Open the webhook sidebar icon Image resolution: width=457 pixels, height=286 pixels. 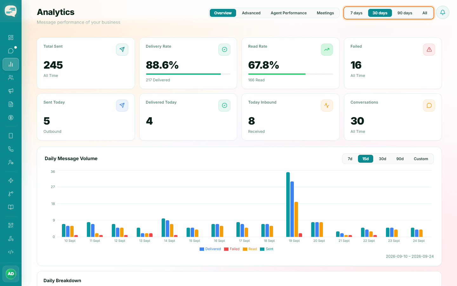(11, 239)
